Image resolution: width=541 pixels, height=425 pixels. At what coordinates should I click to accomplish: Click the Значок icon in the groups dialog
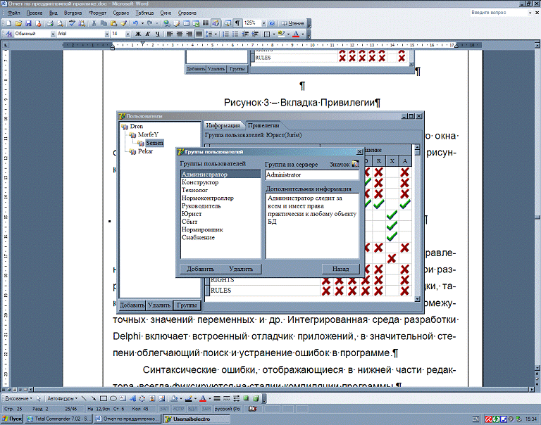point(355,164)
